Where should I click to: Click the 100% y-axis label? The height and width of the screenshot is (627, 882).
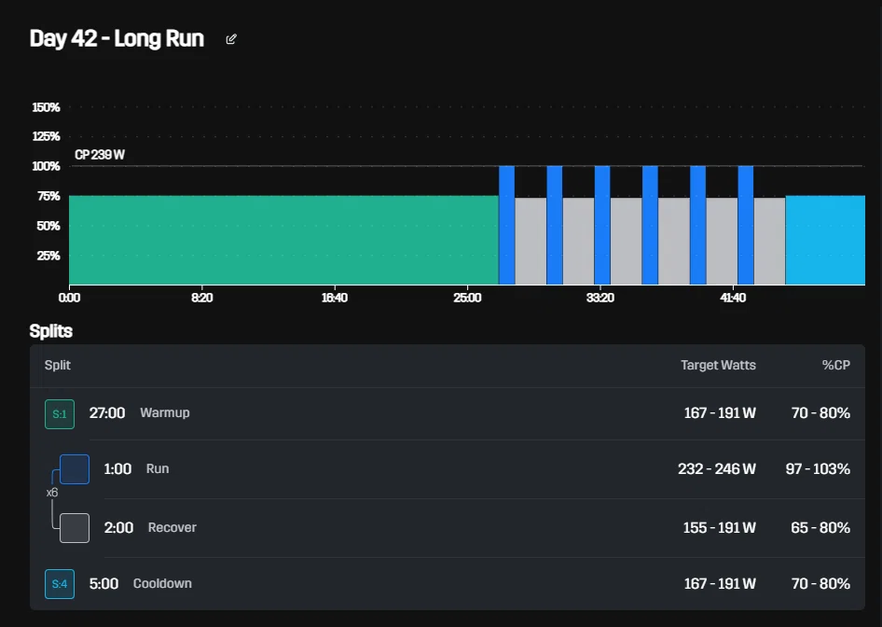coord(46,166)
